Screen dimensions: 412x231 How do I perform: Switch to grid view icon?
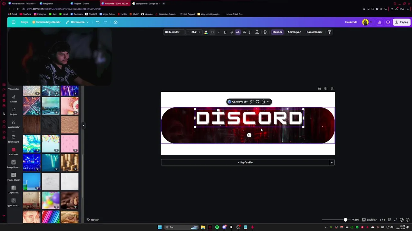click(390, 220)
